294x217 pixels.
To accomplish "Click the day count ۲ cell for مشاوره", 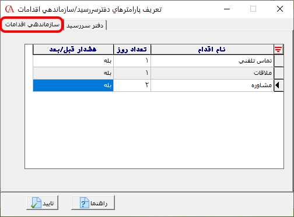I will 132,85.
